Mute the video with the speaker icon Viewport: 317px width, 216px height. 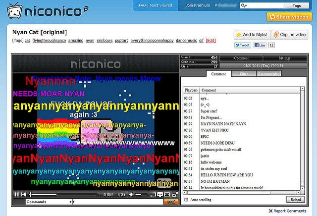(x=131, y=195)
